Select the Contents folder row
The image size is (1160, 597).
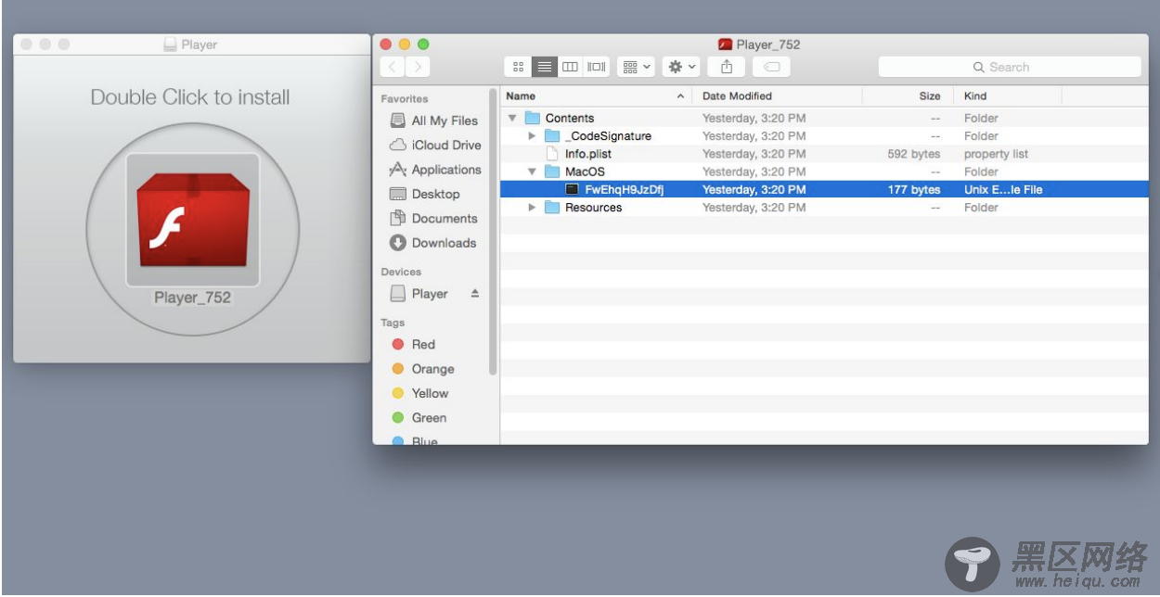click(824, 118)
